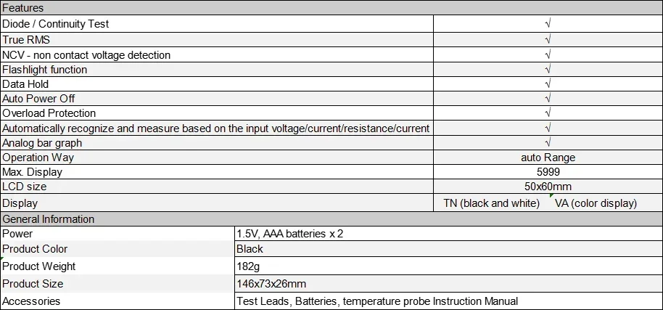Click the Overload Protection cell
This screenshot has width=663, height=310.
[x=217, y=113]
